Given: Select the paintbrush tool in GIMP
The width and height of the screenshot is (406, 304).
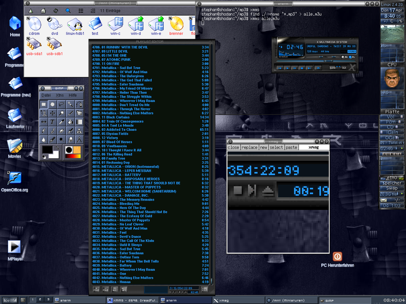Looking at the screenshot, I should [52, 131].
